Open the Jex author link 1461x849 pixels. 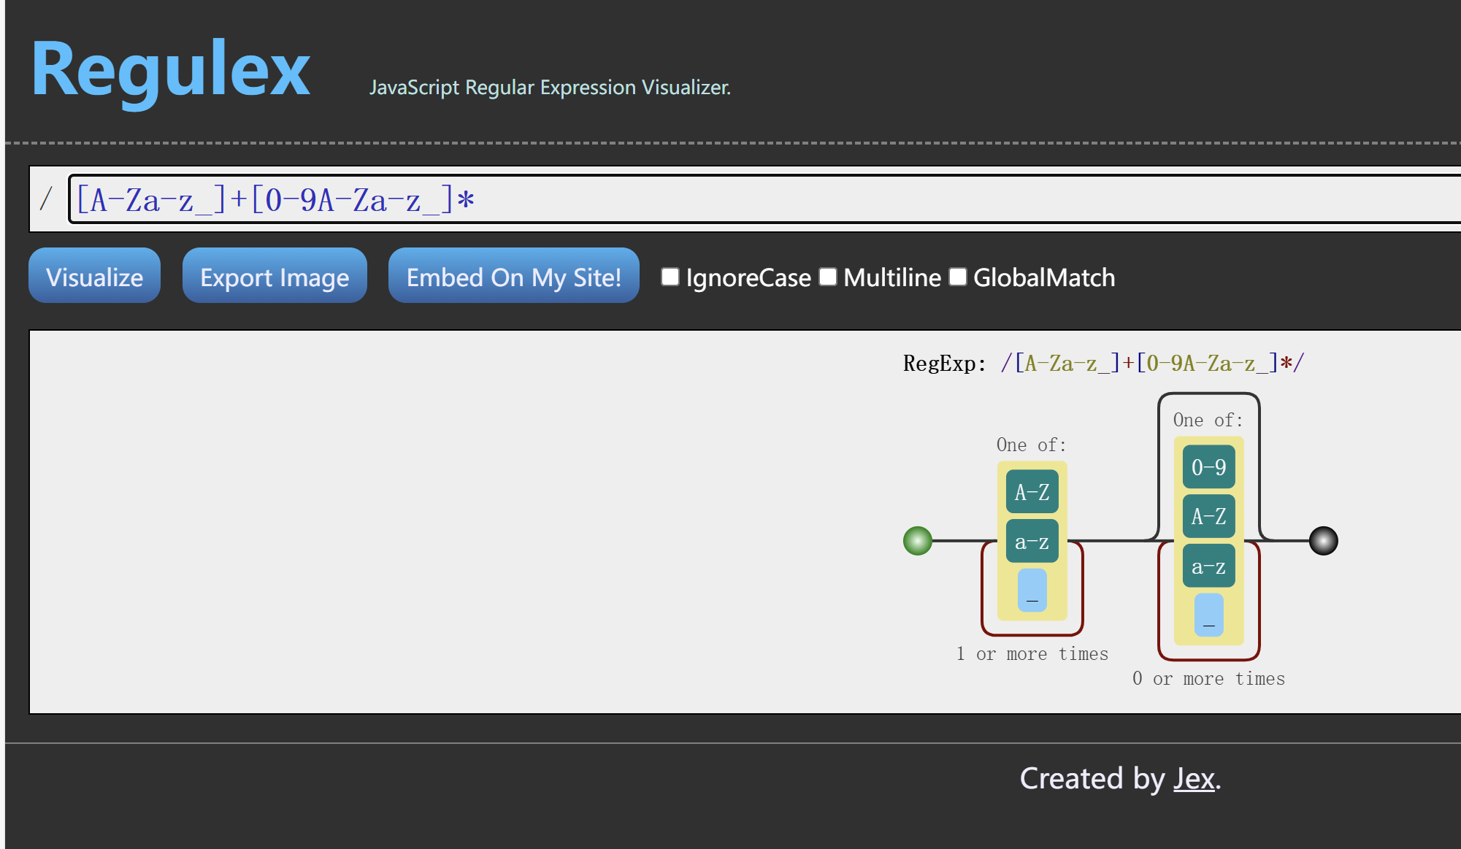coord(1194,779)
